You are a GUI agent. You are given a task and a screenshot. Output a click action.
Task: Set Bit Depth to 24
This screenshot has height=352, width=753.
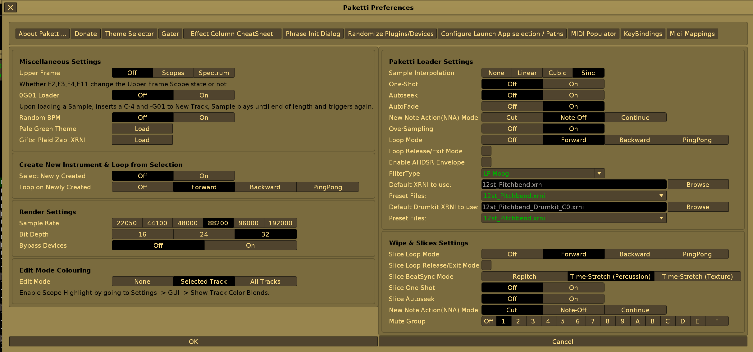point(204,234)
